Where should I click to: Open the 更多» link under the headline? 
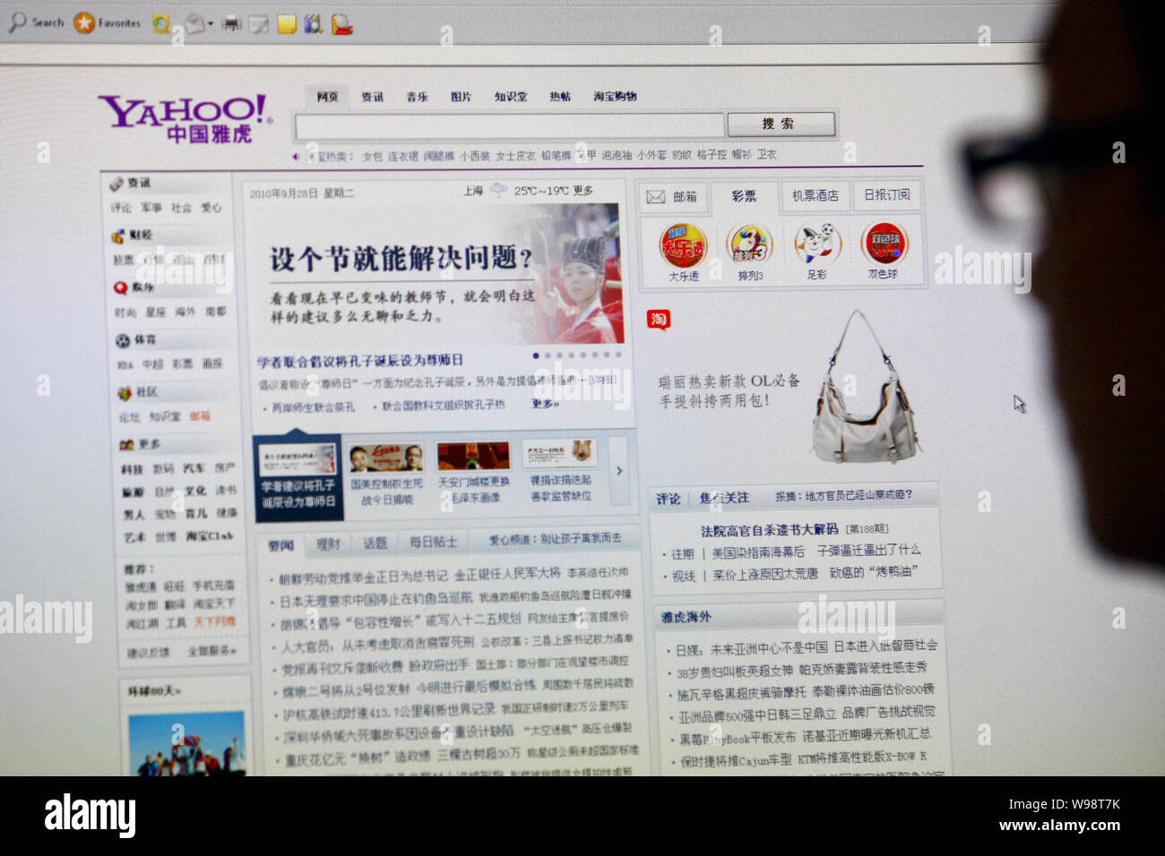pyautogui.click(x=545, y=404)
